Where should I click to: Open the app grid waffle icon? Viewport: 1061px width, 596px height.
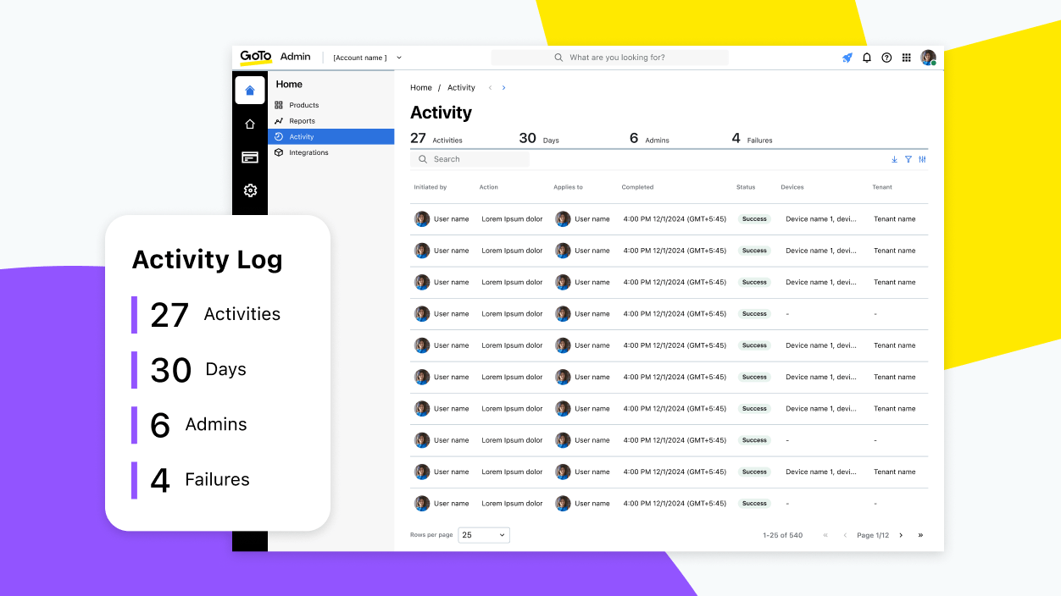coord(907,58)
